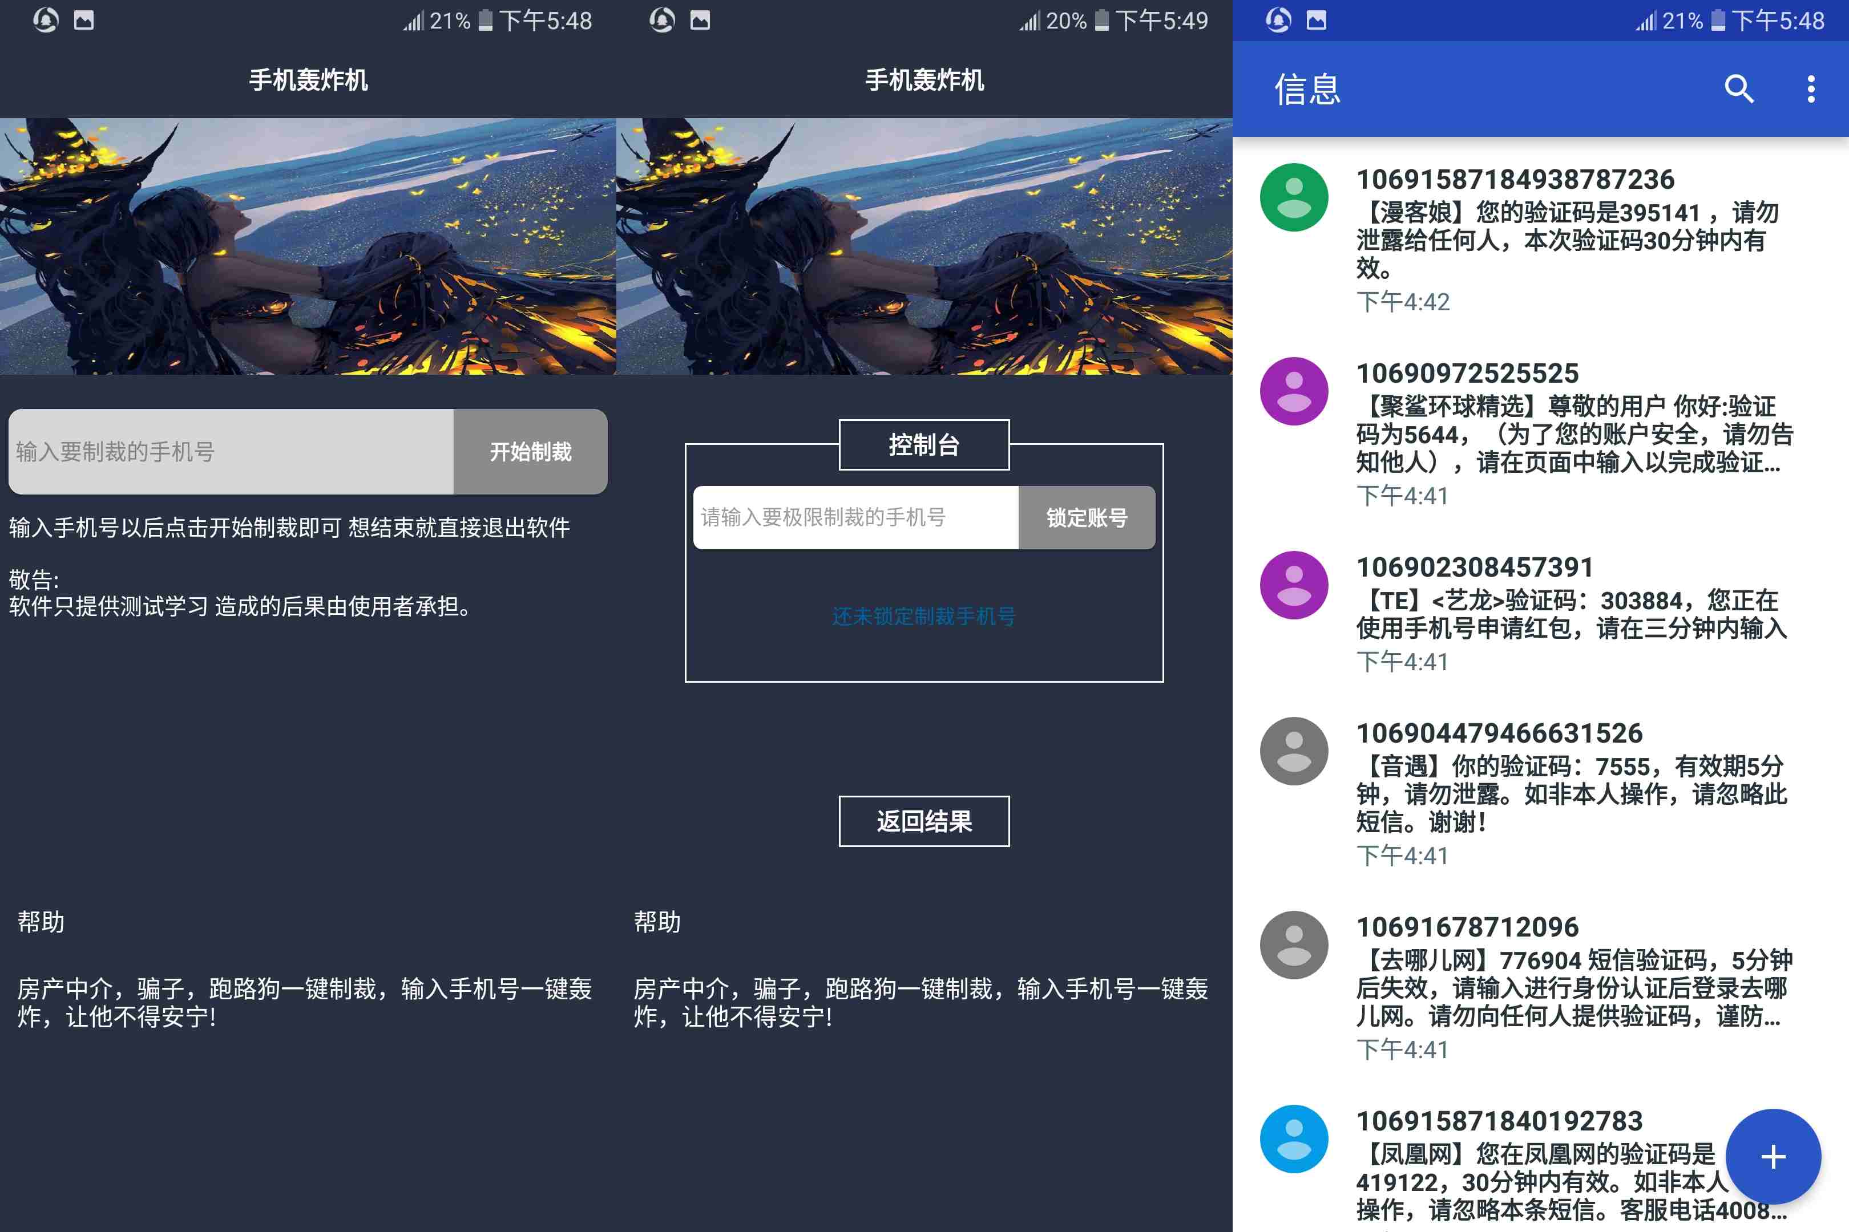The height and width of the screenshot is (1232, 1849).
Task: Tap the 帮助 heading on the middle screen
Action: click(x=657, y=922)
